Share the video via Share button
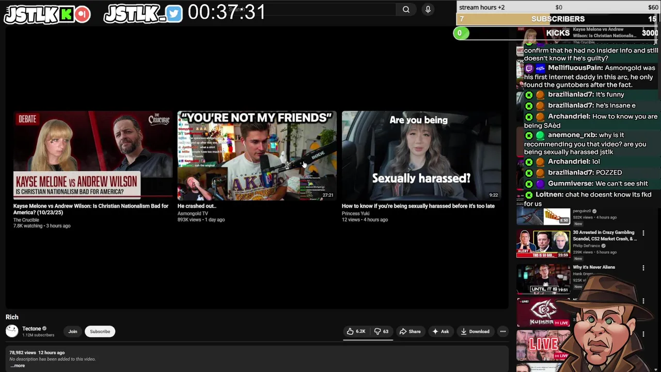 (410, 331)
